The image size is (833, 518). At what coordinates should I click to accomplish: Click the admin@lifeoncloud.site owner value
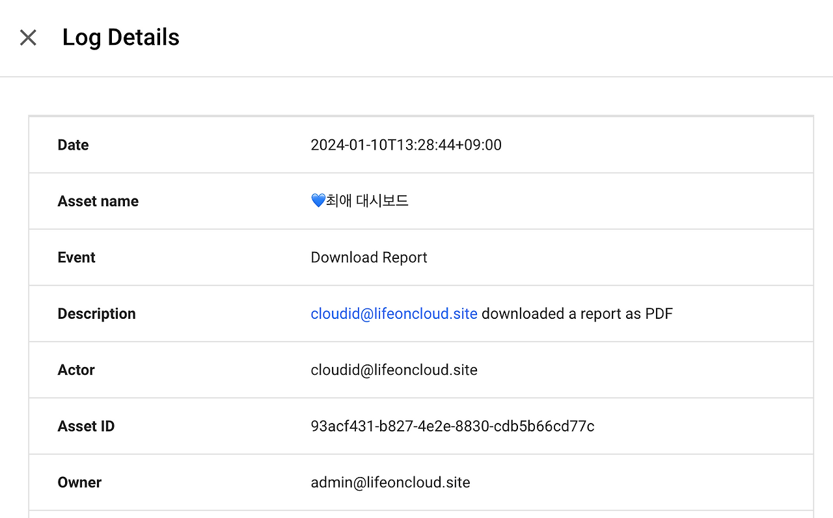(x=390, y=483)
